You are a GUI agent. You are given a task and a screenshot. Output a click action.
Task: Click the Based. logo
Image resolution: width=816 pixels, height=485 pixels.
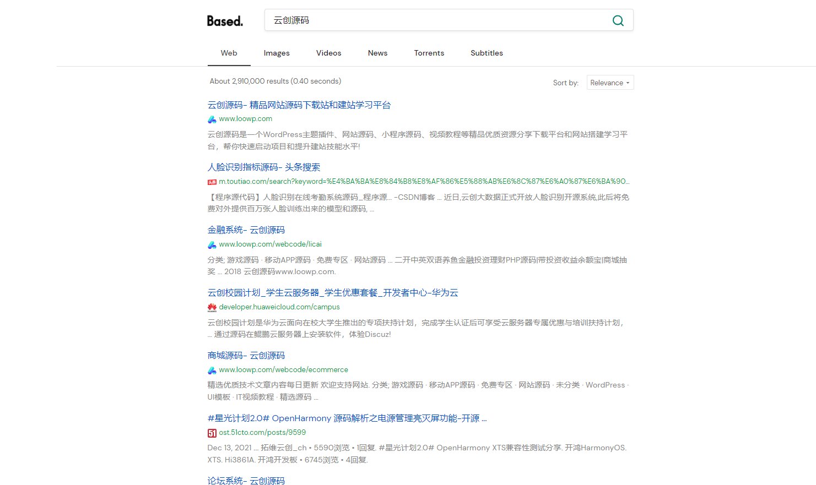(x=225, y=21)
